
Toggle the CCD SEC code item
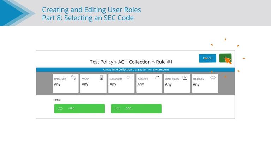(136, 109)
